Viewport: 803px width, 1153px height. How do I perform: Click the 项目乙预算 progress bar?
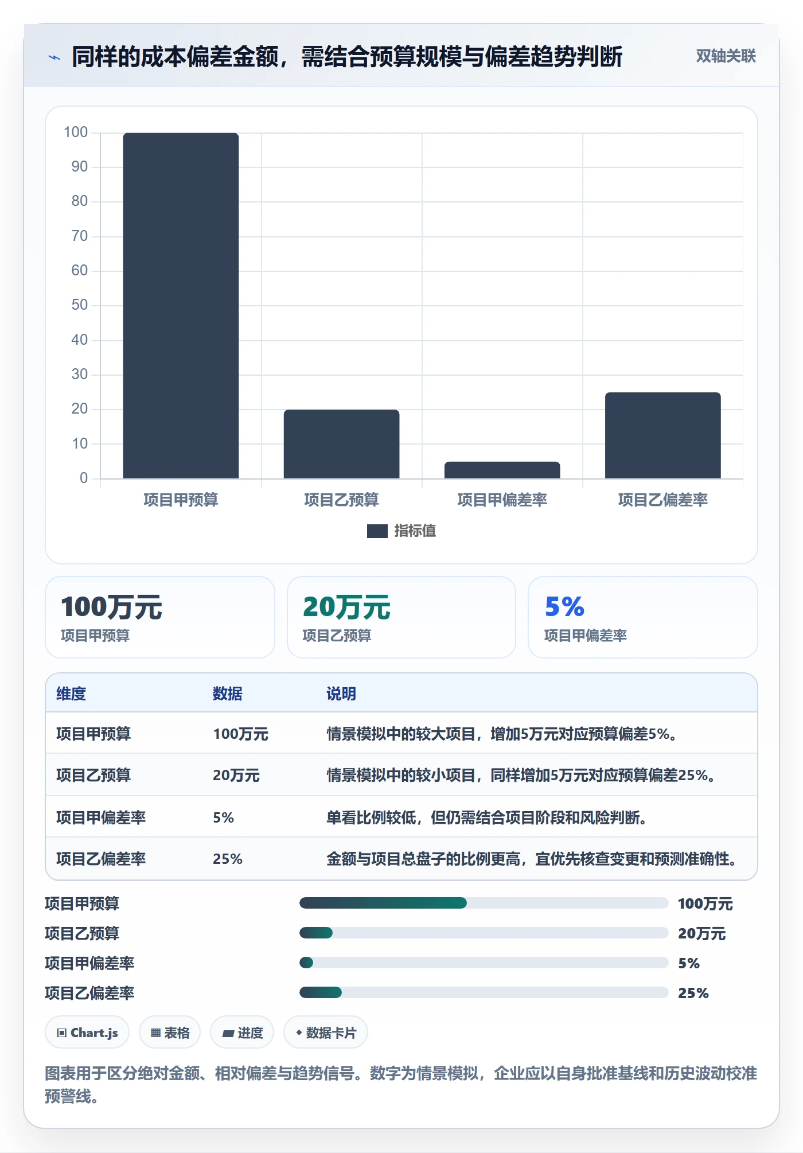[x=484, y=933]
